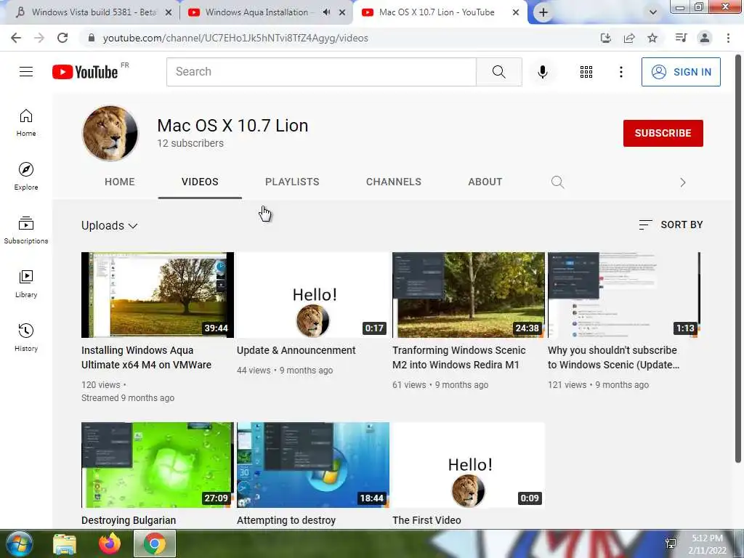Switch to the PLAYLISTS tab
This screenshot has width=744, height=558.
pyautogui.click(x=292, y=182)
